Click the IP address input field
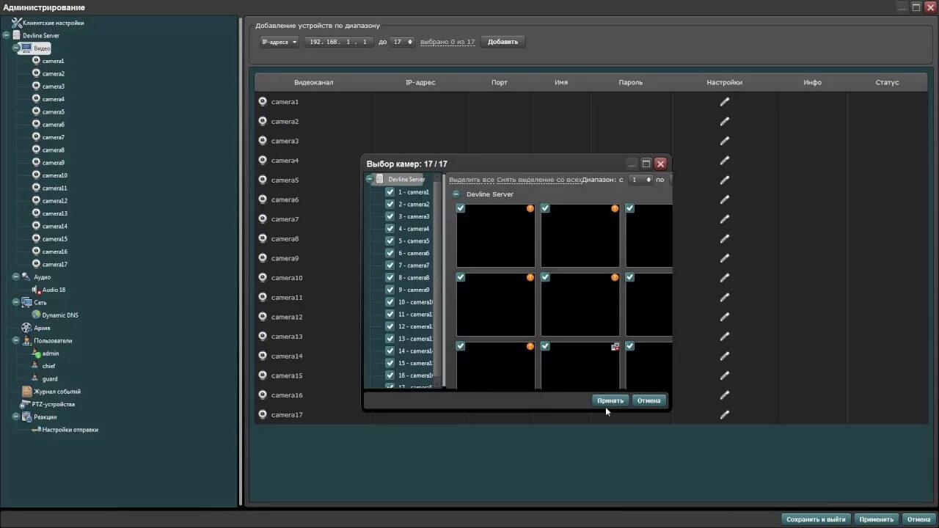Screen dimensions: 939x528 339,42
